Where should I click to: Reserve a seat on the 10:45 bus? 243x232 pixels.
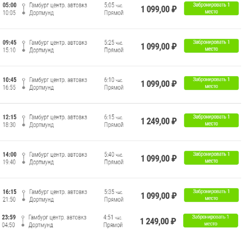[211, 83]
